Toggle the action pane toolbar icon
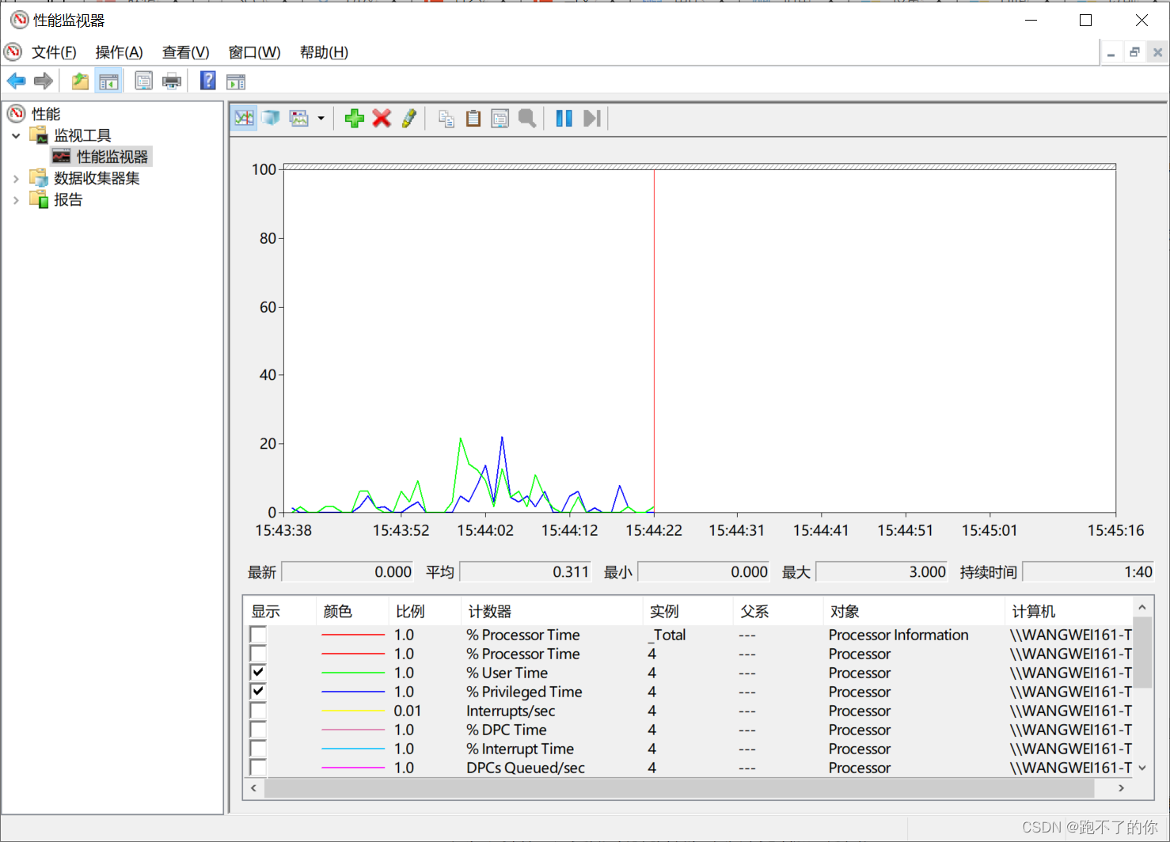This screenshot has height=842, width=1170. 236,81
